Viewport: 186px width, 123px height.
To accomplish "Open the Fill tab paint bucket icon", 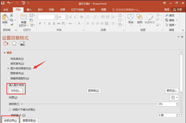I will click(5, 43).
